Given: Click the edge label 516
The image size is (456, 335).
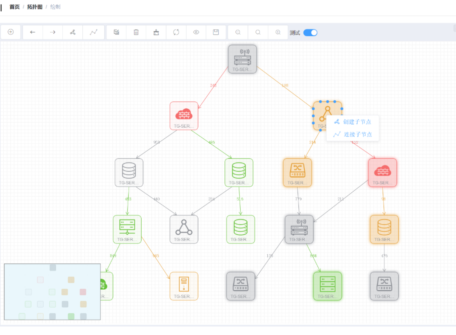Looking at the screenshot, I should [x=240, y=199].
